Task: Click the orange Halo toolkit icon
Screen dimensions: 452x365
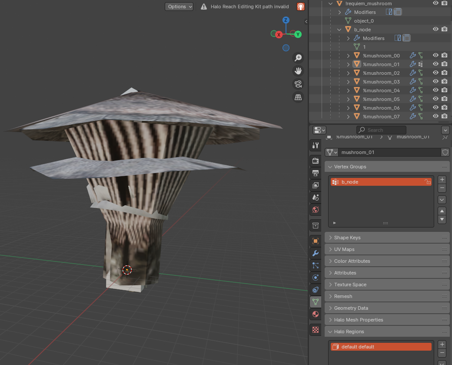Action: [301, 7]
